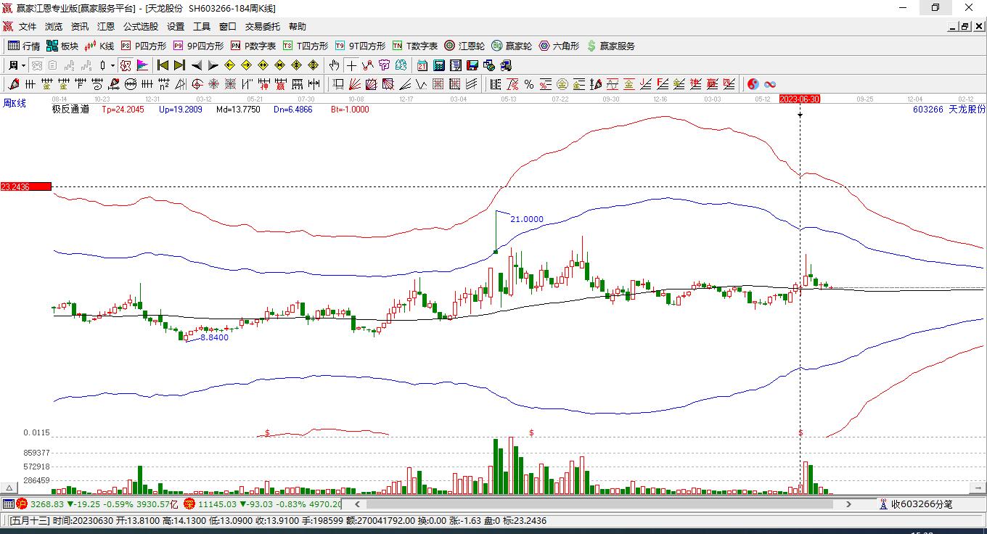Open the calculator tool
This screenshot has height=534, width=987.
tap(438, 65)
